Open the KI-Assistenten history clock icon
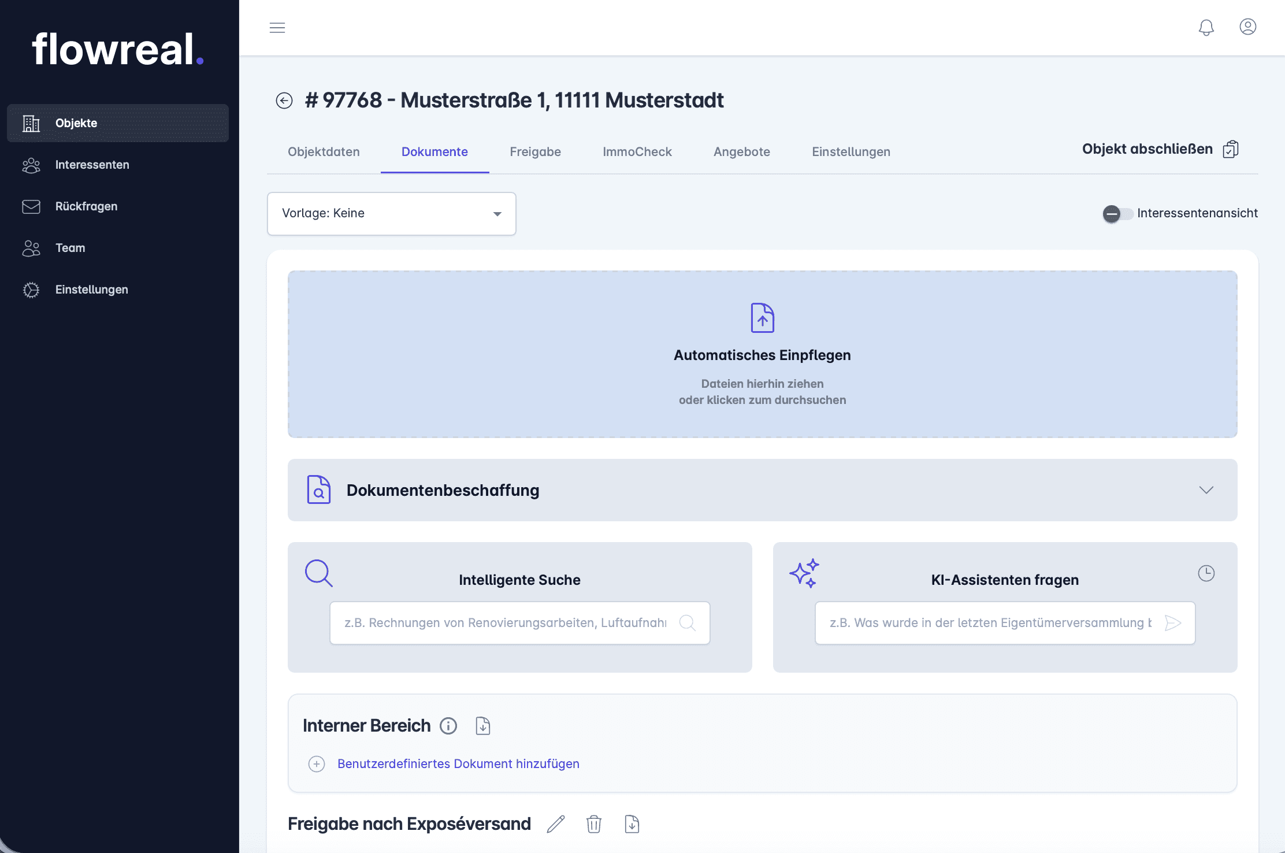This screenshot has width=1285, height=853. 1206,573
